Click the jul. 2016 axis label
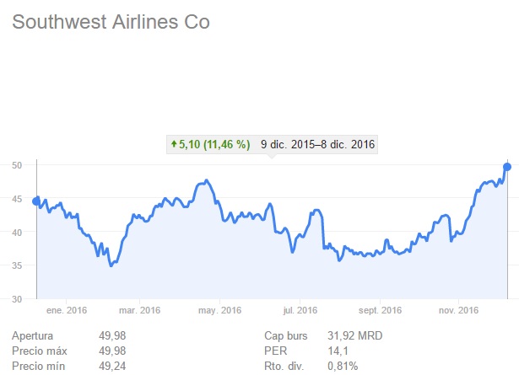 299,310
